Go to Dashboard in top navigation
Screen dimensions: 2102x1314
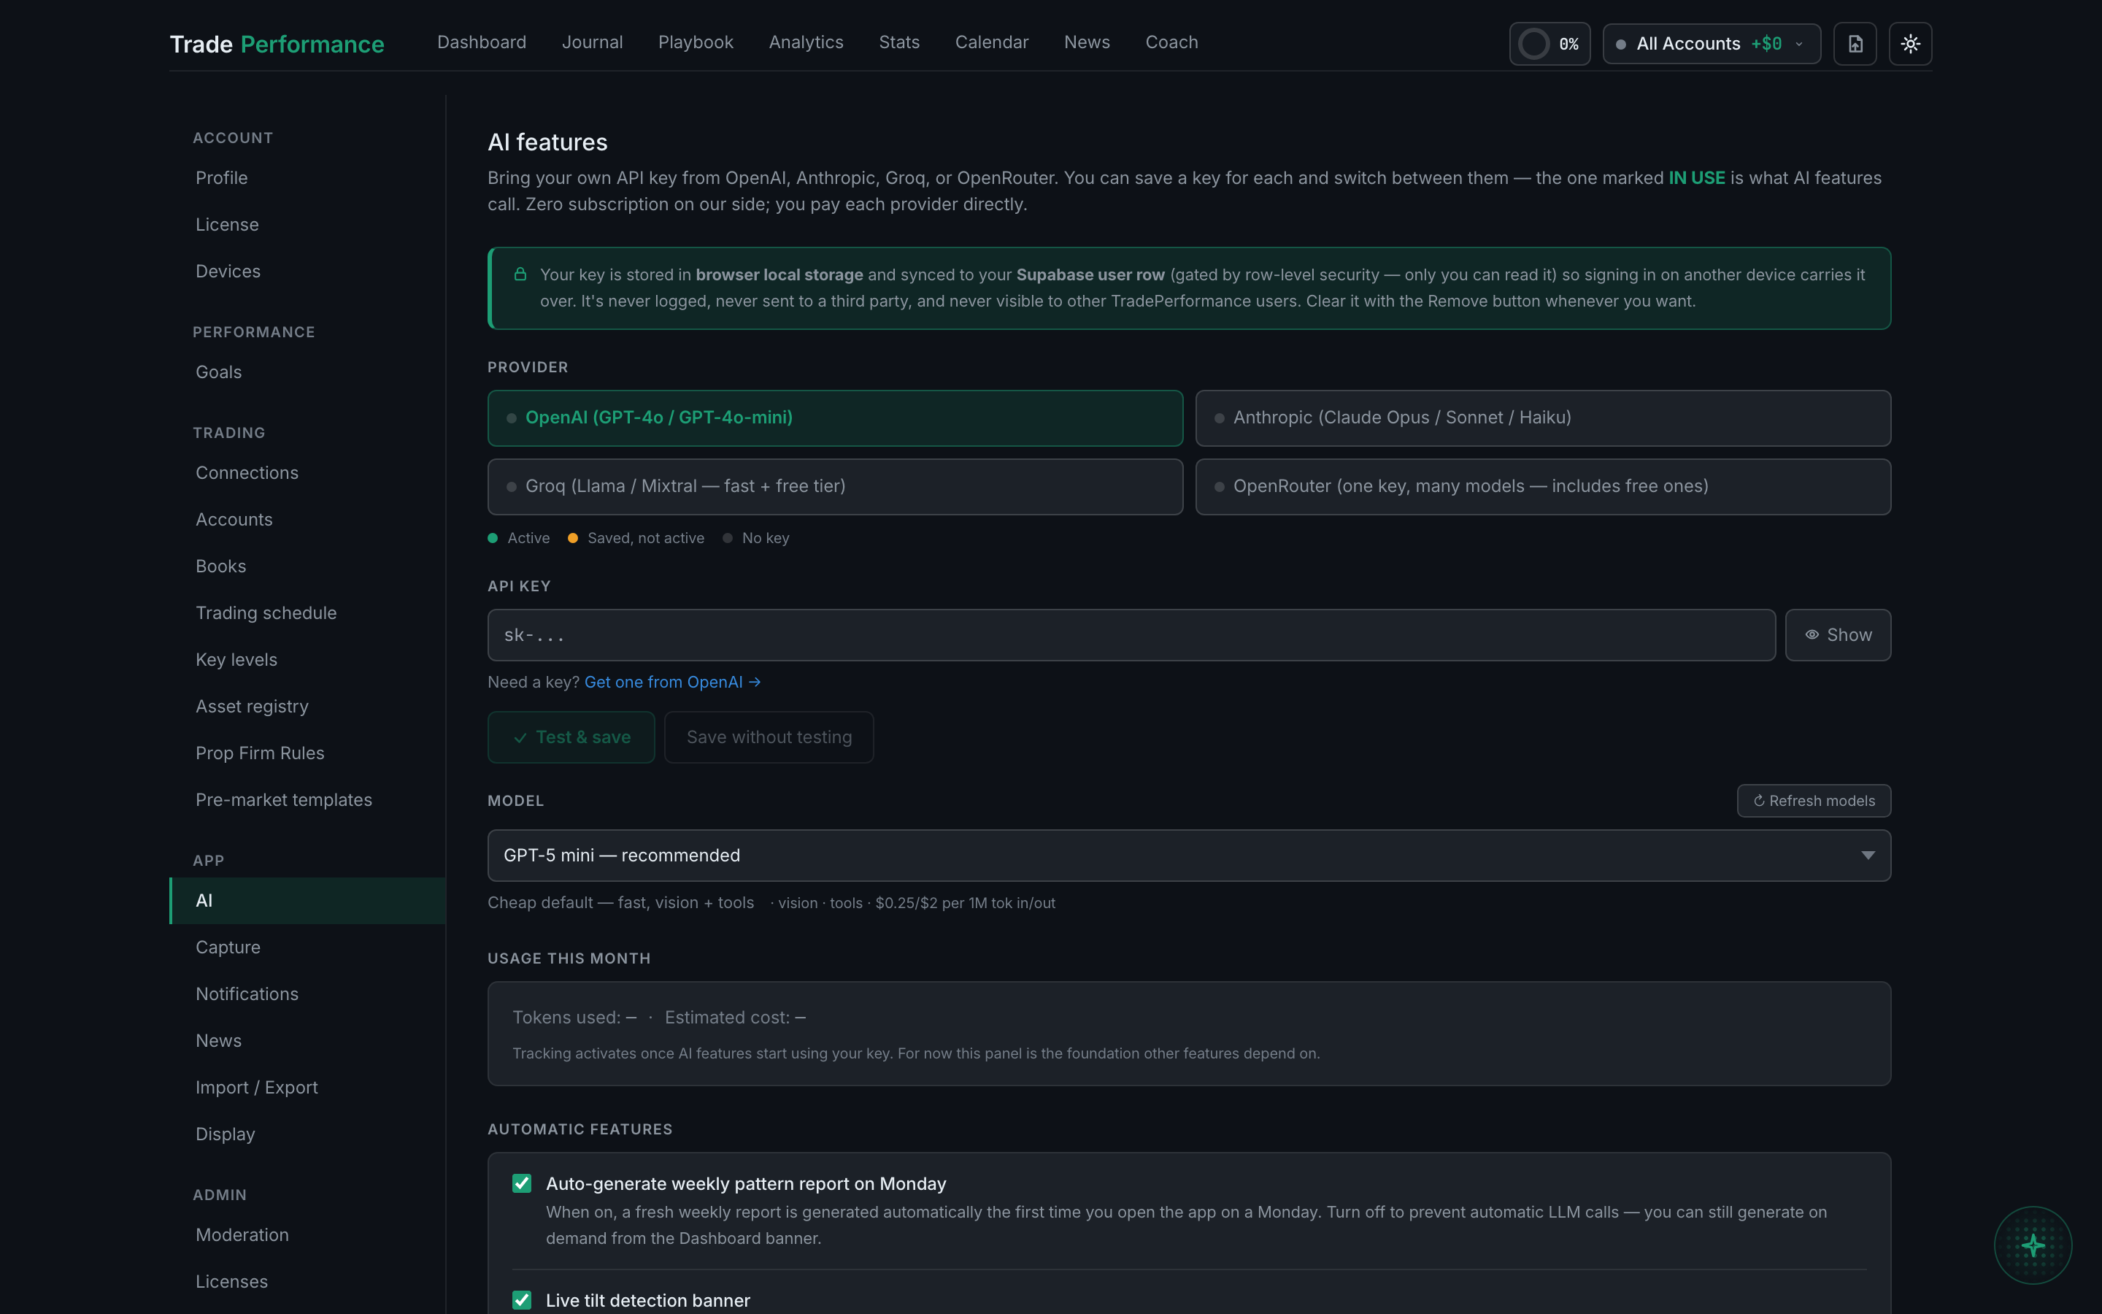coord(482,42)
